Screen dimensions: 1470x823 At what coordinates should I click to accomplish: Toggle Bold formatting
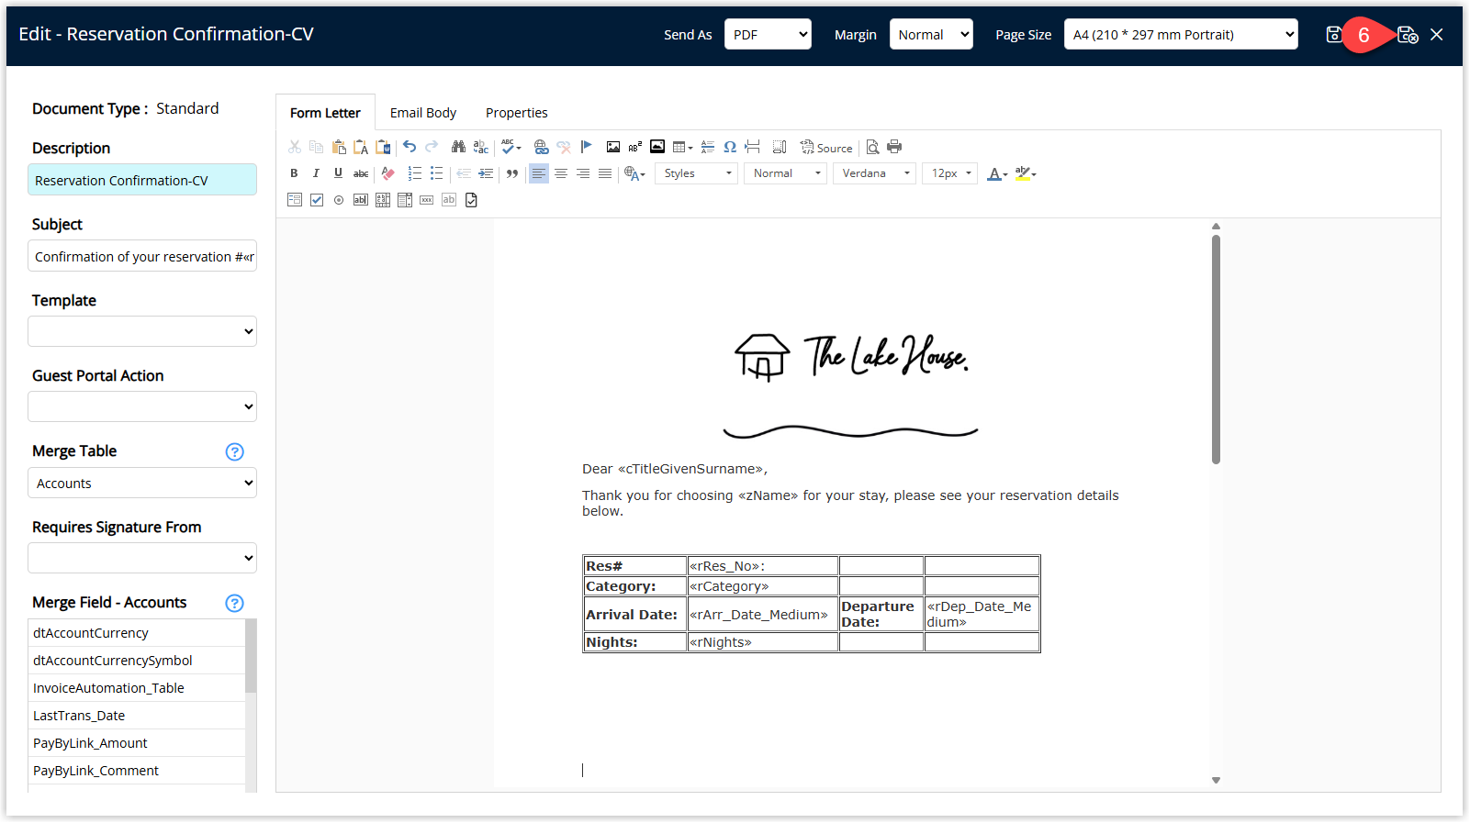pos(294,173)
